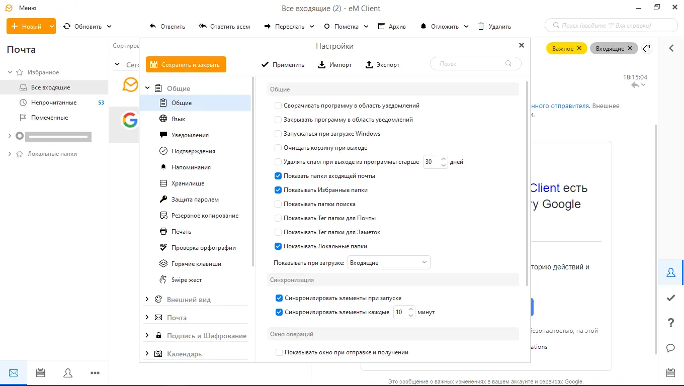Click the Snooze bell icon
Screen dimensions: 684x386
click(423, 26)
